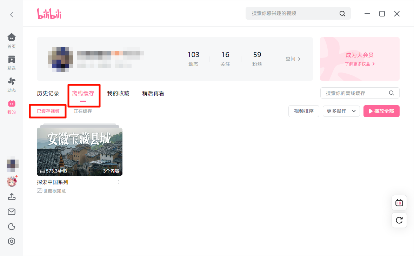The image size is (414, 256).
Task: Open 空间 profile space link
Action: pos(293,59)
